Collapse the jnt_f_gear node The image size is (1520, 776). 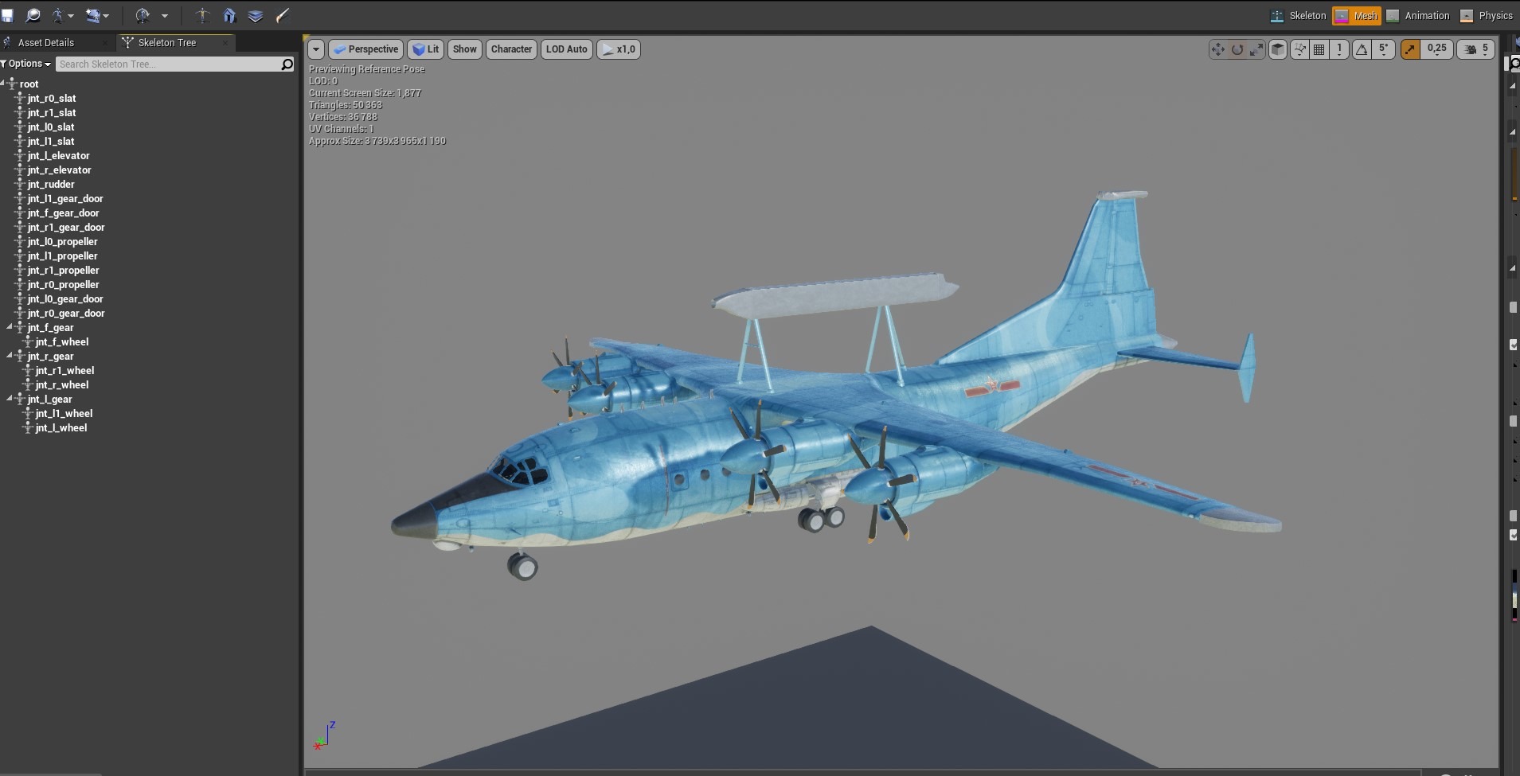point(10,327)
